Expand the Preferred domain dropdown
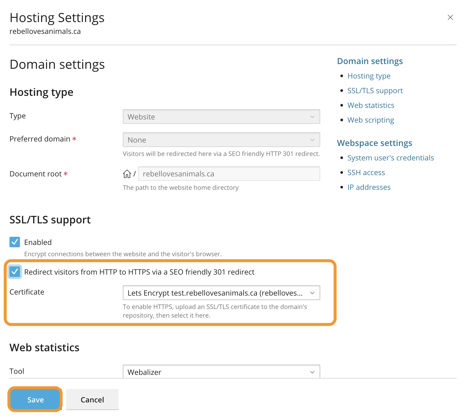The height and width of the screenshot is (420, 464). pyautogui.click(x=221, y=140)
